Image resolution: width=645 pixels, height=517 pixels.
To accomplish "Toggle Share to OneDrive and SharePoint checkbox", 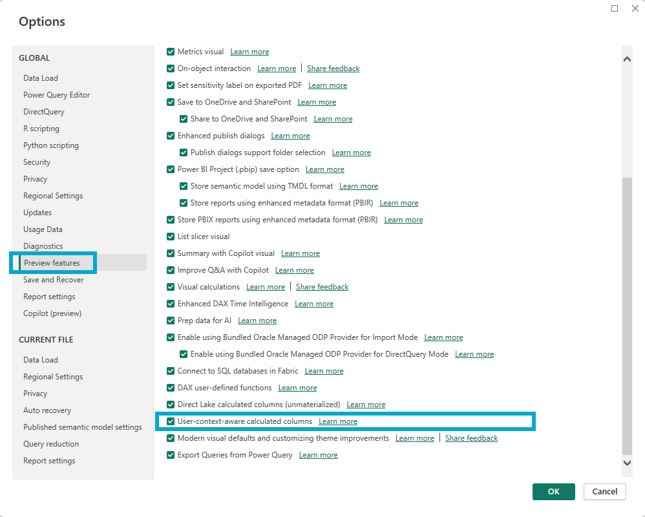I will 184,119.
